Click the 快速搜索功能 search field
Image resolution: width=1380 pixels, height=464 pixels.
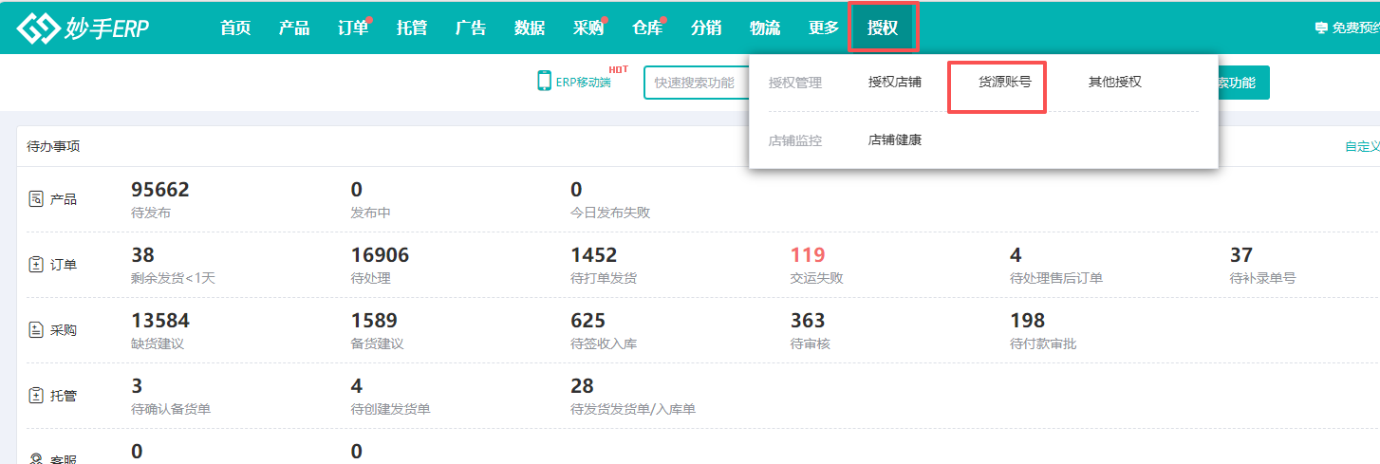pyautogui.click(x=696, y=83)
